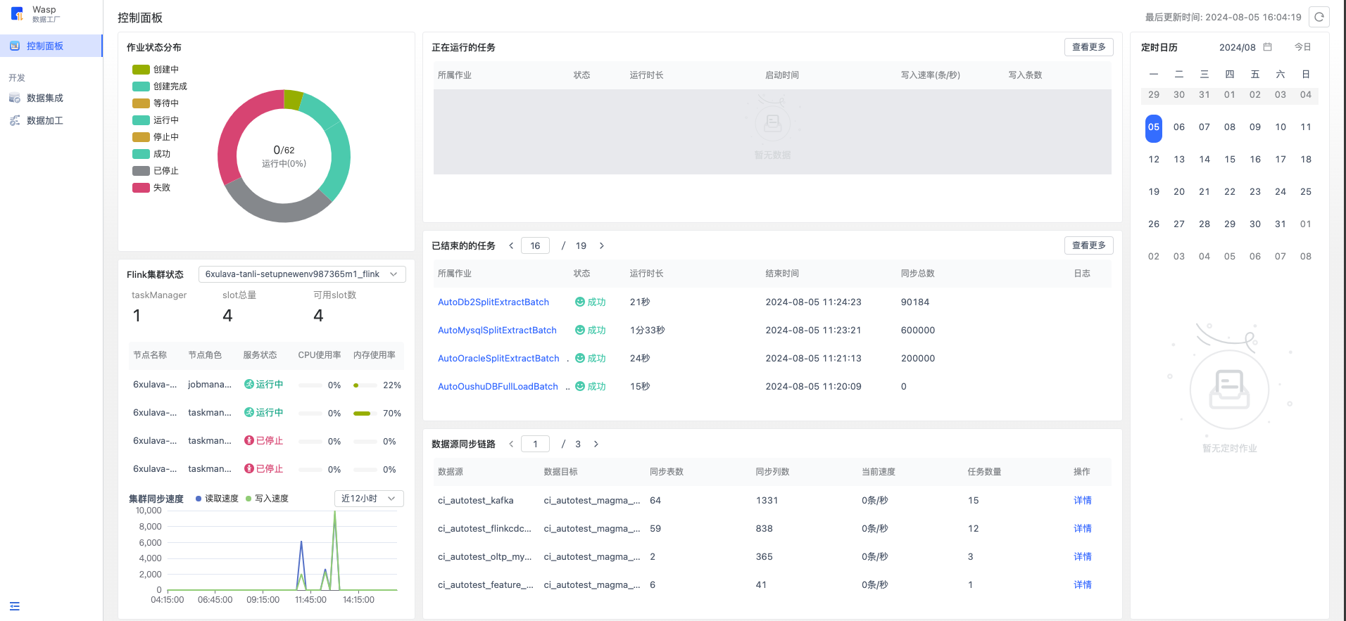Screen dimensions: 1346x621
Task: Go to previous page of 已结束的任务
Action: point(511,245)
